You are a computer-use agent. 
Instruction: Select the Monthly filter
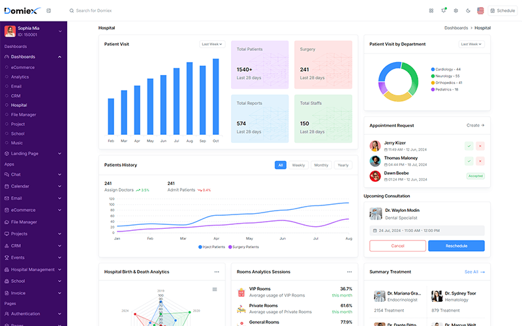(321, 165)
